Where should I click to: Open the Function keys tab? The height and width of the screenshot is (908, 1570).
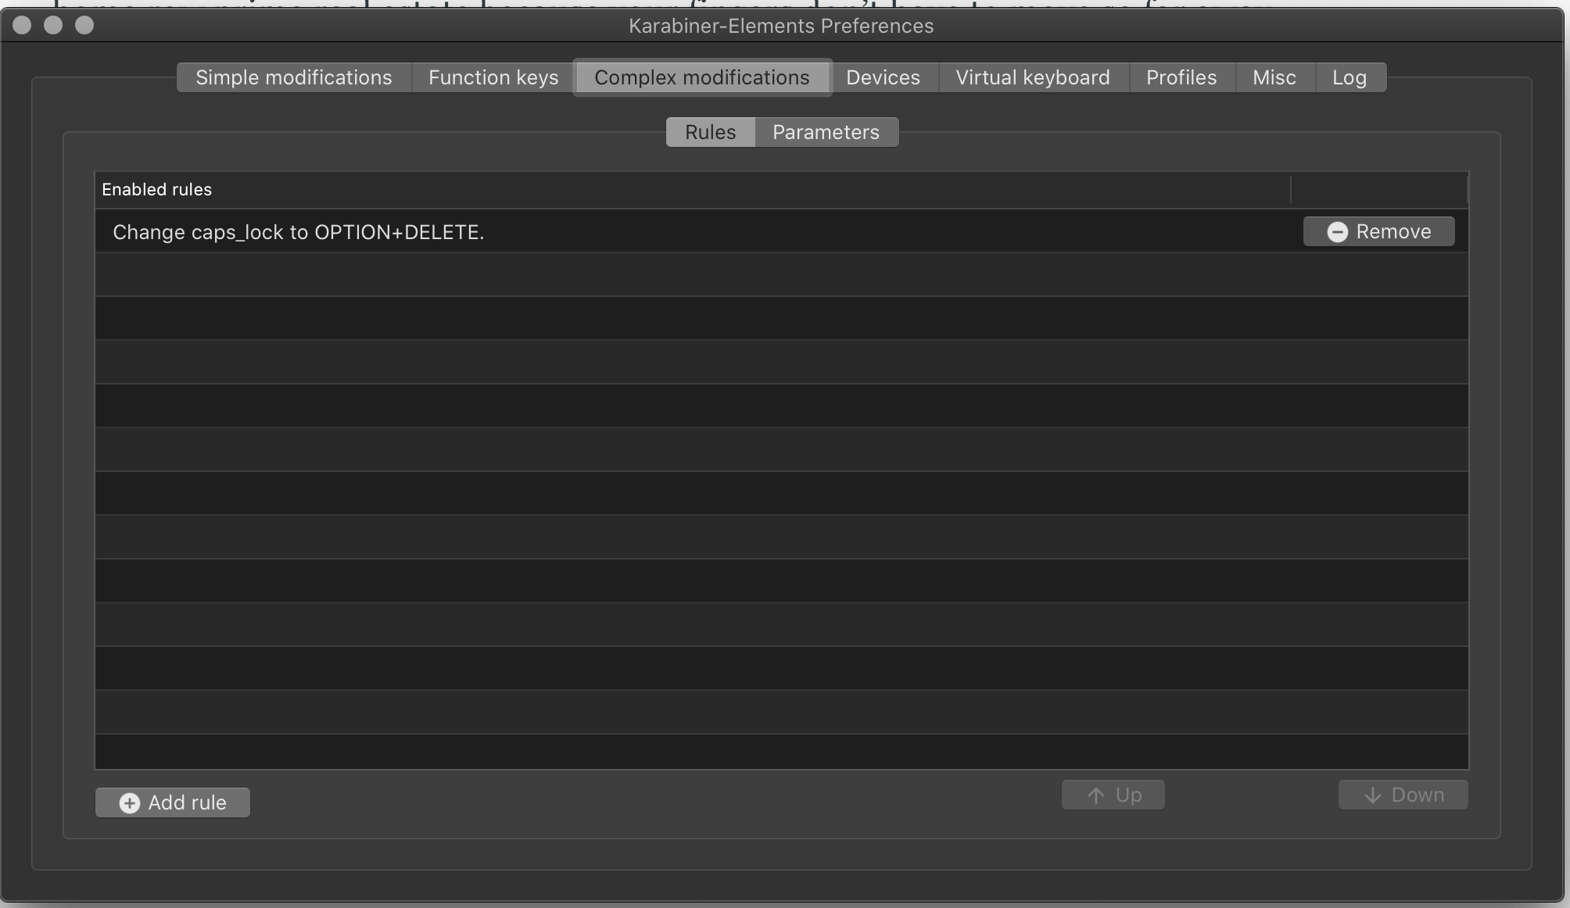(x=493, y=77)
